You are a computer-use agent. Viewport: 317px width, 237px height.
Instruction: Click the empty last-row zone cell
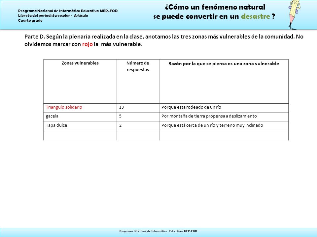coord(80,135)
